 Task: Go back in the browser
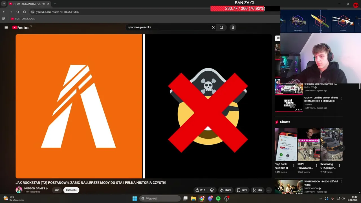pos(4,12)
